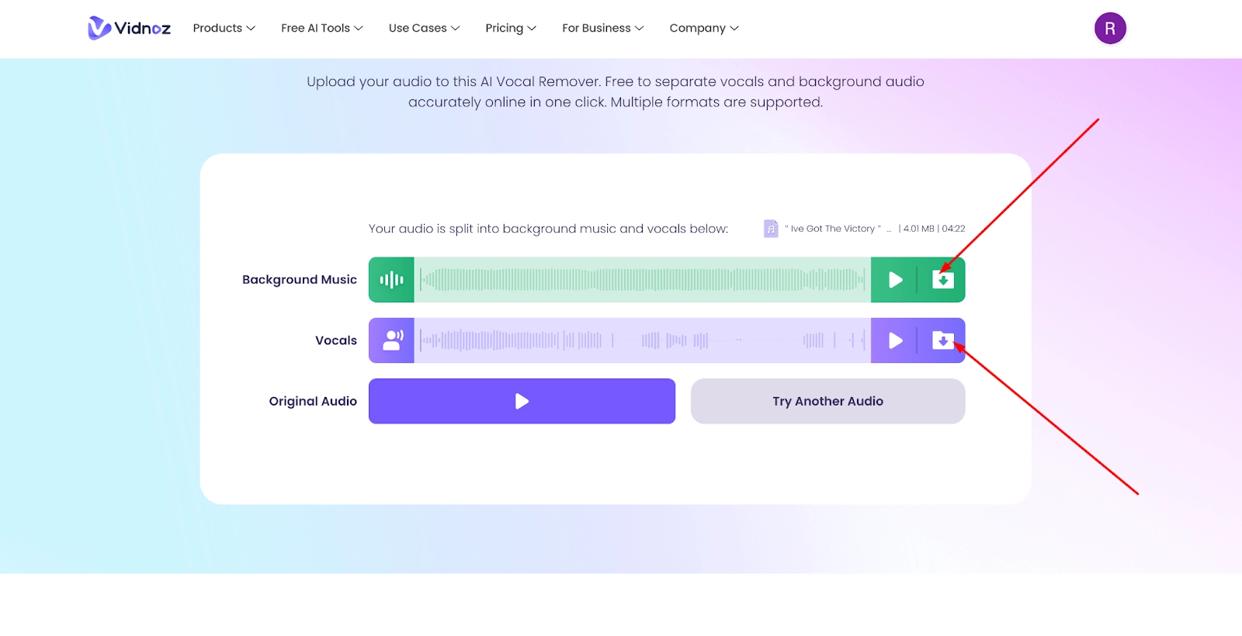Download the Background Music file
The image size is (1242, 636).
click(x=942, y=280)
